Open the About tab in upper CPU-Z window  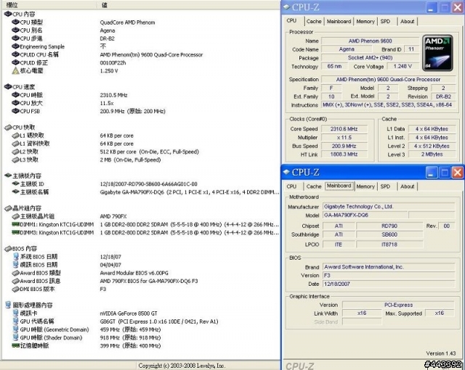click(407, 21)
